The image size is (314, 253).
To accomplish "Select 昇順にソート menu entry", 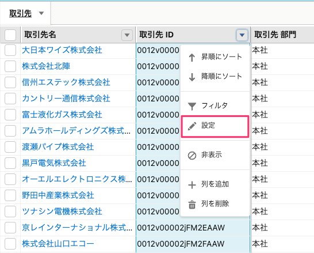I will (215, 57).
